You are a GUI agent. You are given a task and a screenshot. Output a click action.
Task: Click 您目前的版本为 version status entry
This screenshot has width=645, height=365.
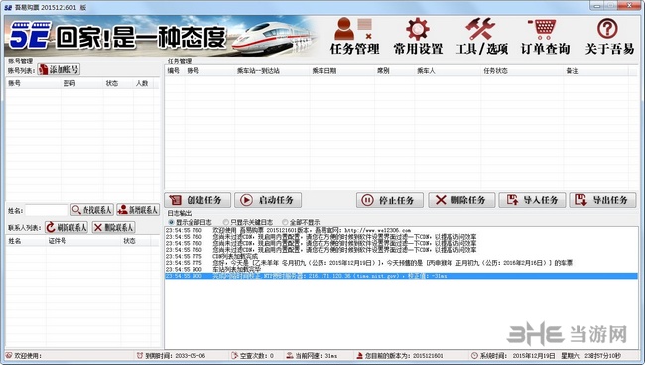tap(400, 356)
